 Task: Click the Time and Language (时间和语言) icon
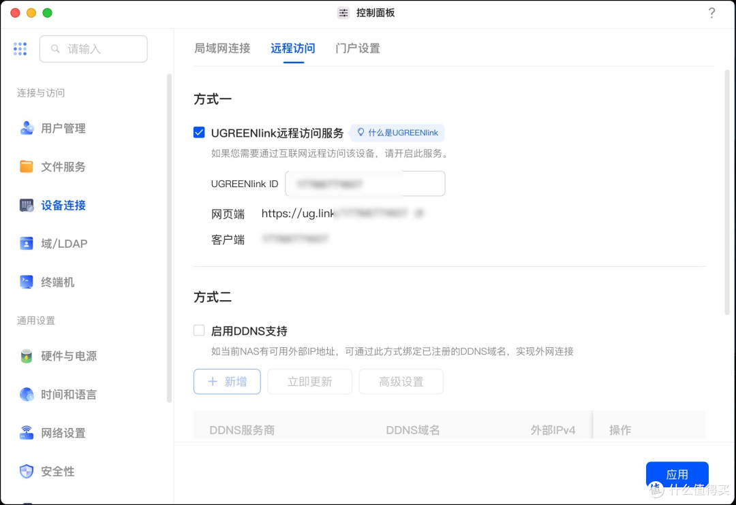27,394
